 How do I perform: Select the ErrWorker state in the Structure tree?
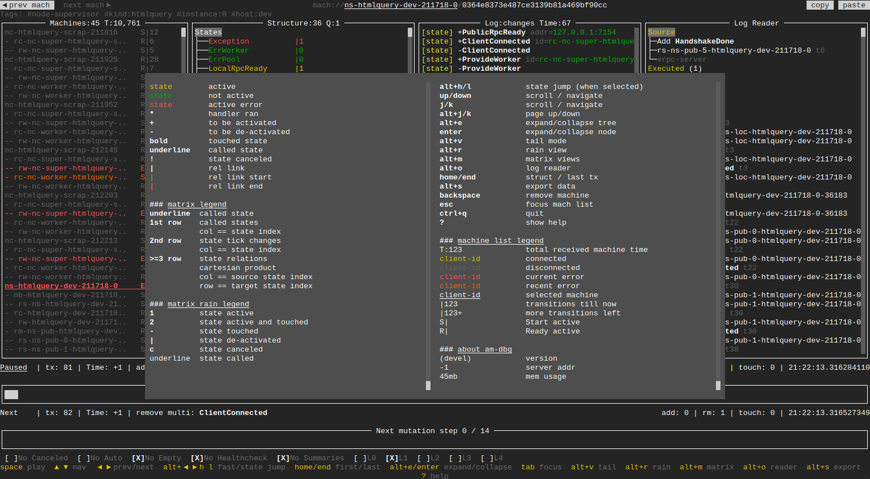(x=229, y=50)
